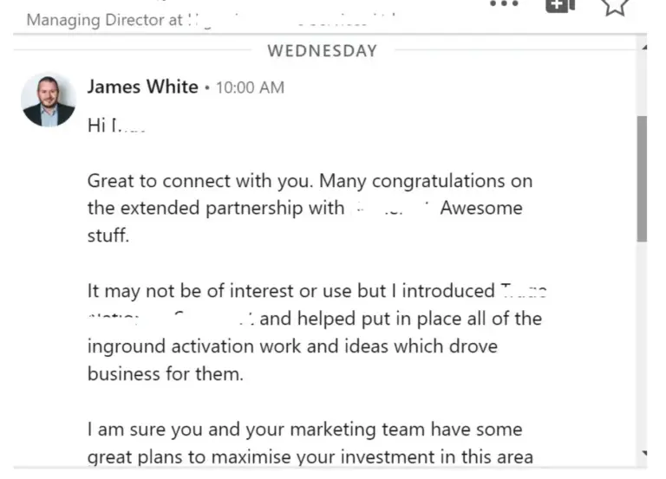The height and width of the screenshot is (479, 666).
Task: Click the "Awesome" word in the message
Action: coord(481,208)
